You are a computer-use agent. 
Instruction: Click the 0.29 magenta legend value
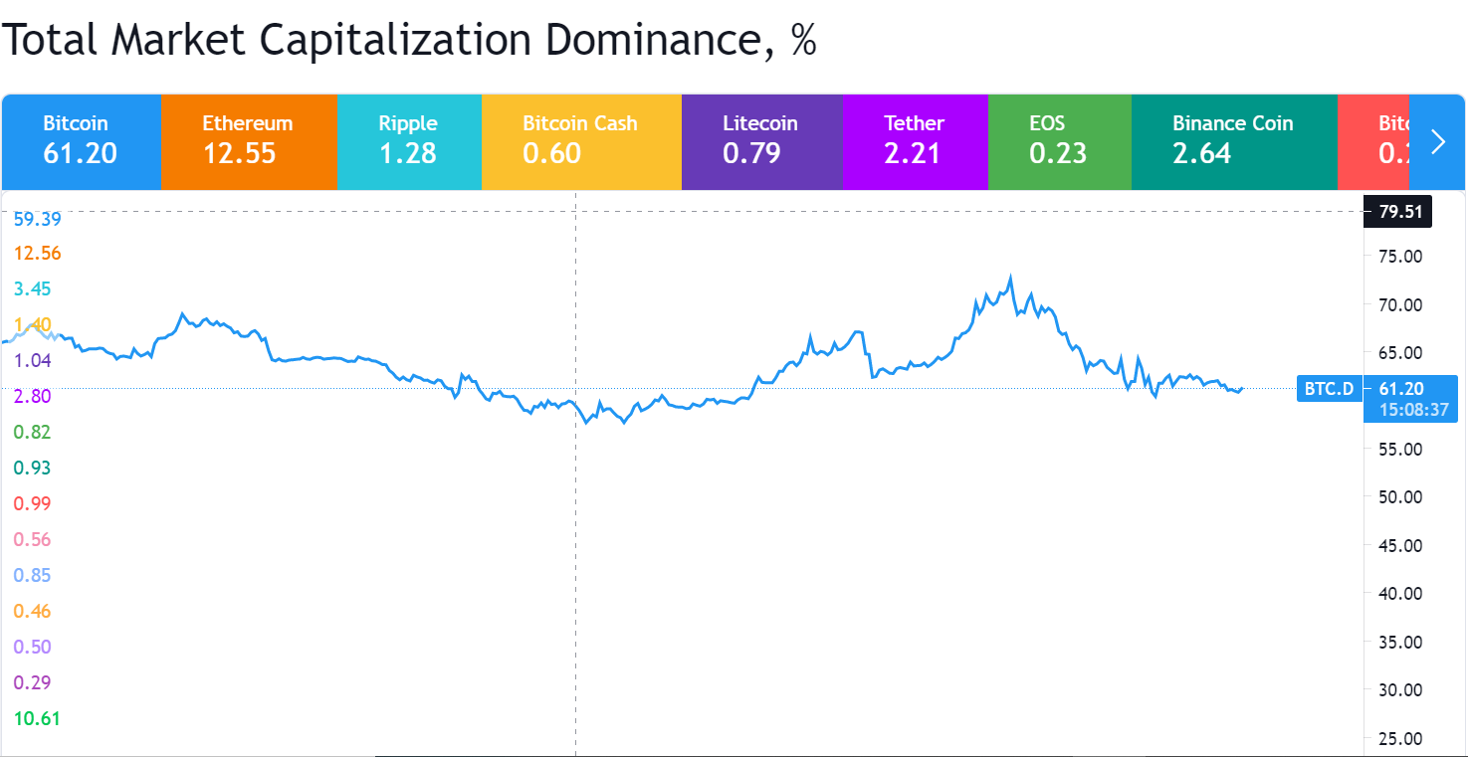pos(33,682)
